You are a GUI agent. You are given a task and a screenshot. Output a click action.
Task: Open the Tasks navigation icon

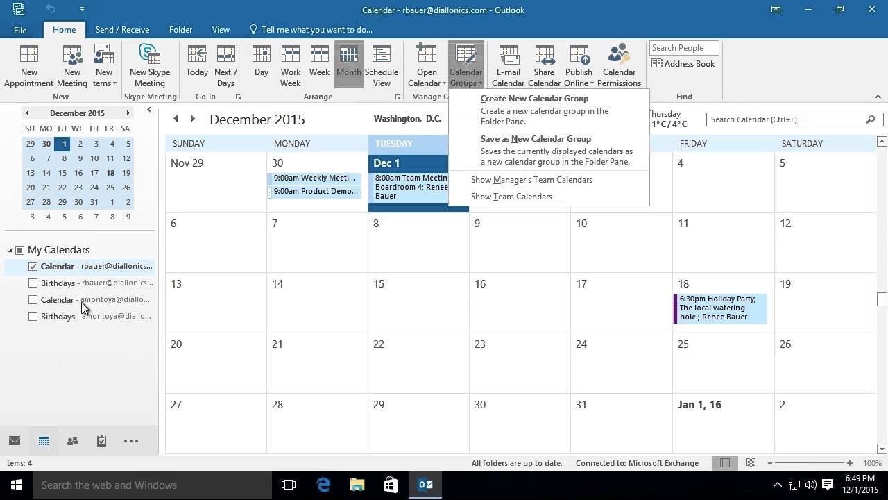(x=101, y=441)
